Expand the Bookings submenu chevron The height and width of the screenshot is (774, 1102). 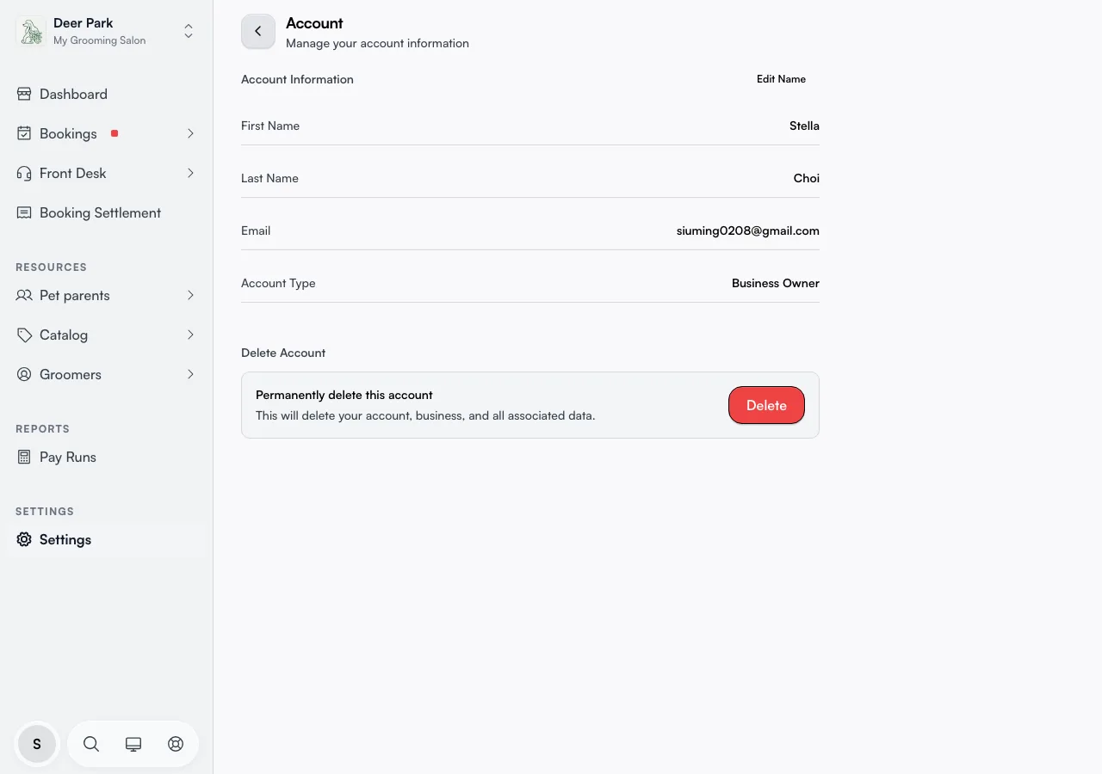(x=190, y=133)
